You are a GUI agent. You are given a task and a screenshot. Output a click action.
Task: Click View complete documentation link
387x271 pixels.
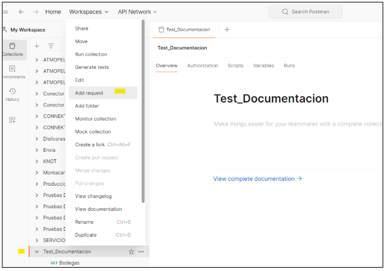click(257, 179)
